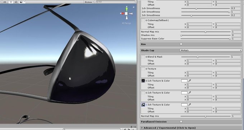
Task: Adjust 3ch Smoothness slider
Action: [205, 15]
